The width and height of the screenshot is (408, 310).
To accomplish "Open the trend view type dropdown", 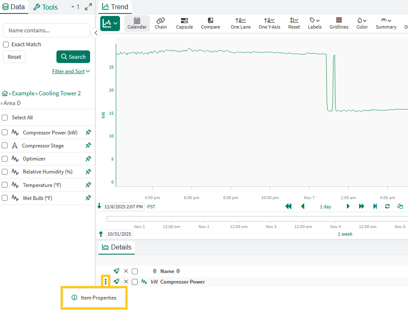I will (110, 23).
